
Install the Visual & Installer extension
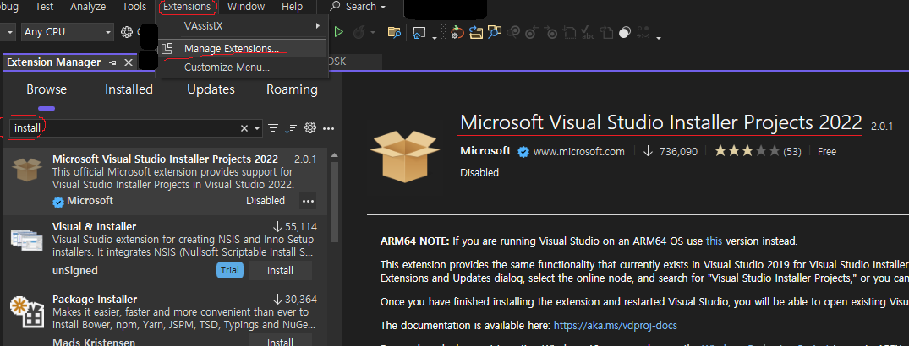(280, 270)
